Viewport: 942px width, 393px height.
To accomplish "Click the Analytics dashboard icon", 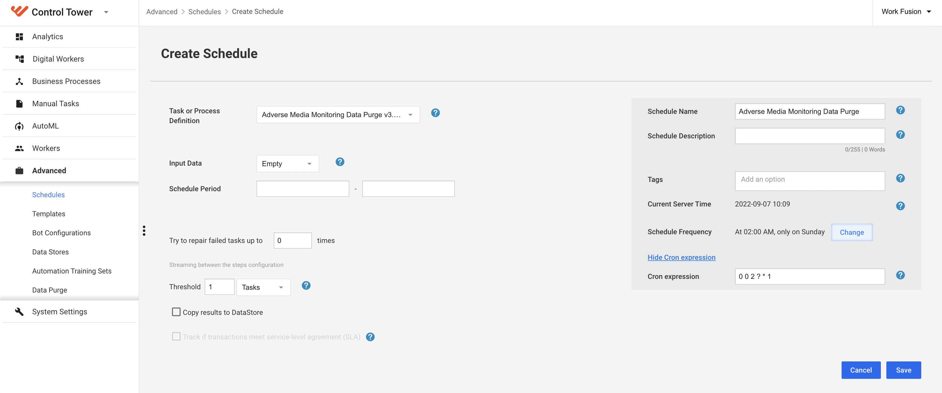I will point(19,36).
